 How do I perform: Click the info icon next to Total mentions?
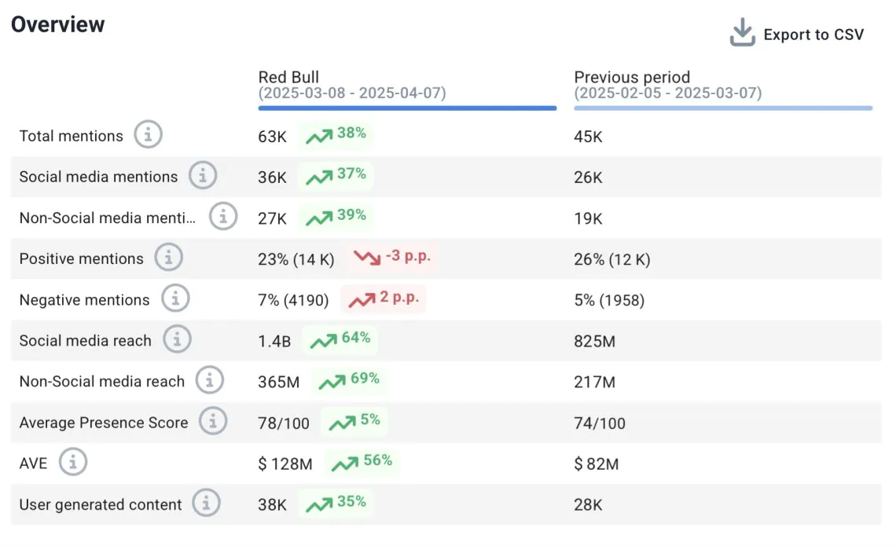pos(148,135)
